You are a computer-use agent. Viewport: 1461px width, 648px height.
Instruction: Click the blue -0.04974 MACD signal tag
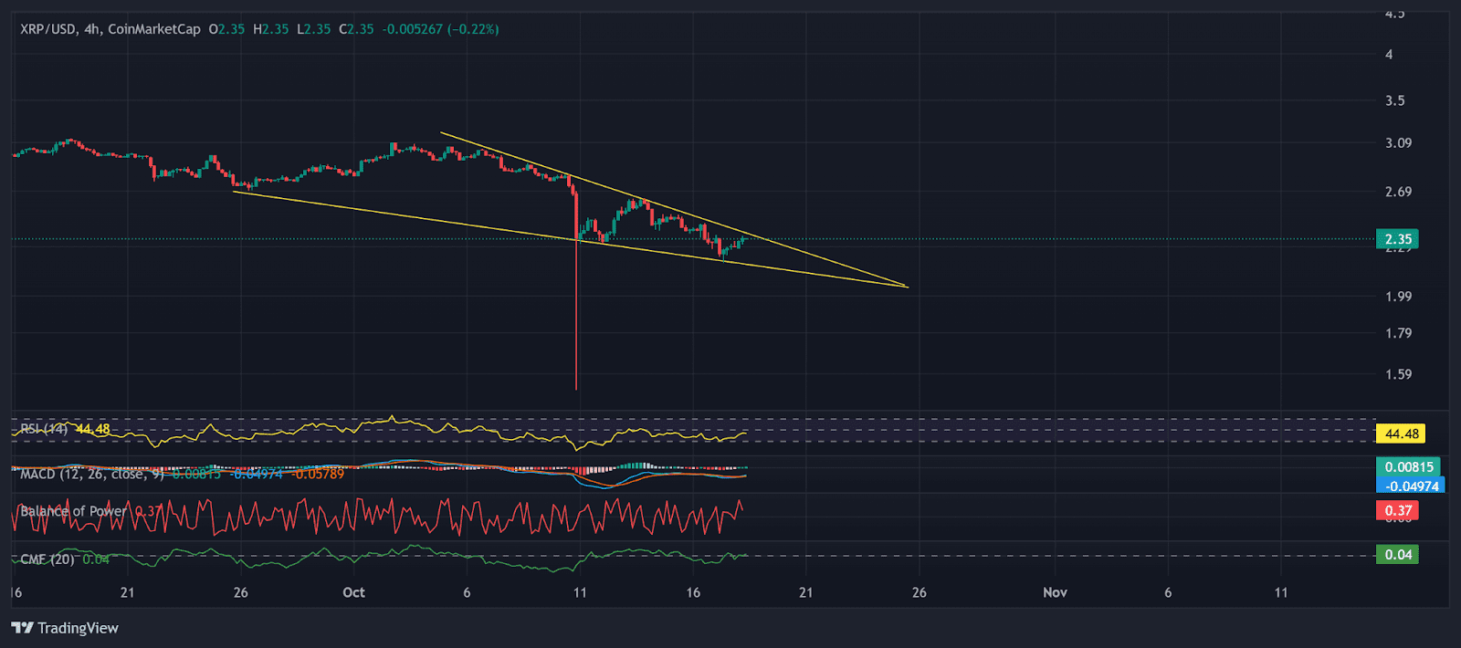point(1411,486)
